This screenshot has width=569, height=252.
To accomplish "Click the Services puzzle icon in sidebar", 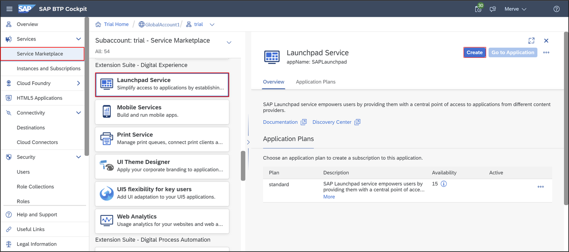I will pos(9,39).
